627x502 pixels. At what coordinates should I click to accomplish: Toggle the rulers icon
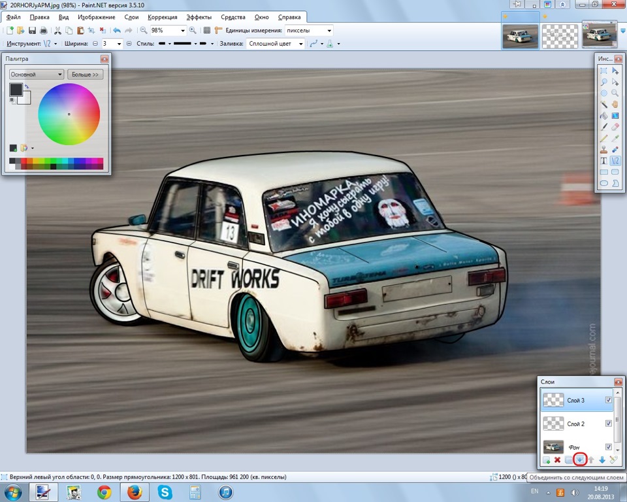coord(218,31)
